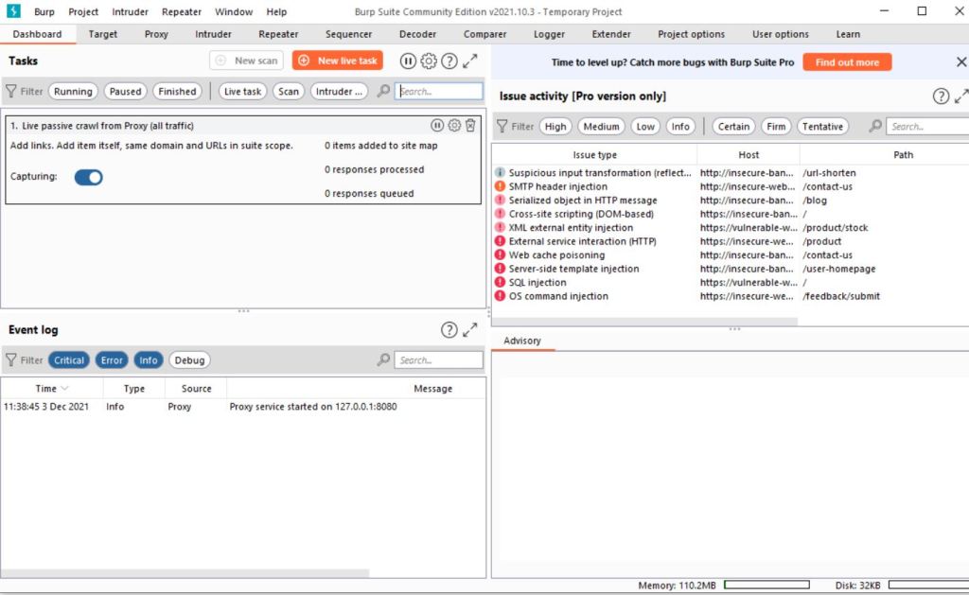
Task: Switch to the Decoder tab
Action: coord(417,33)
